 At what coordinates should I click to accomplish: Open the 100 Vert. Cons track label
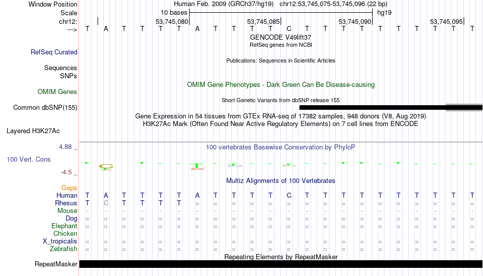28,159
